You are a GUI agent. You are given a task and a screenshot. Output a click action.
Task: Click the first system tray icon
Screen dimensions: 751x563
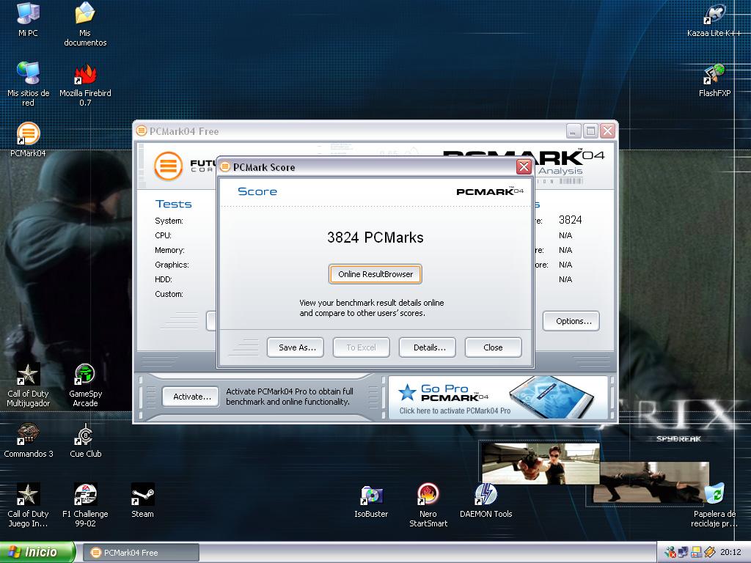click(670, 553)
